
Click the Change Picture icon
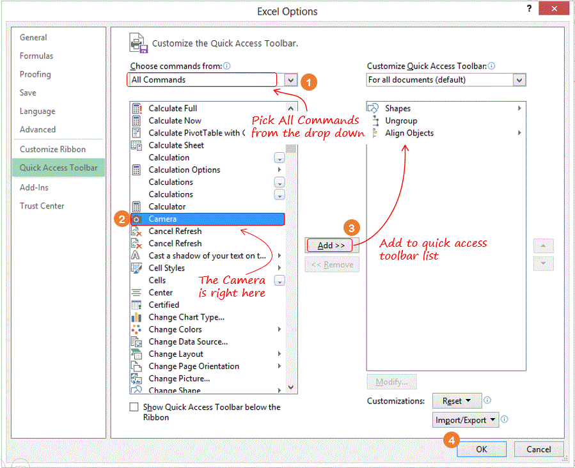click(136, 378)
